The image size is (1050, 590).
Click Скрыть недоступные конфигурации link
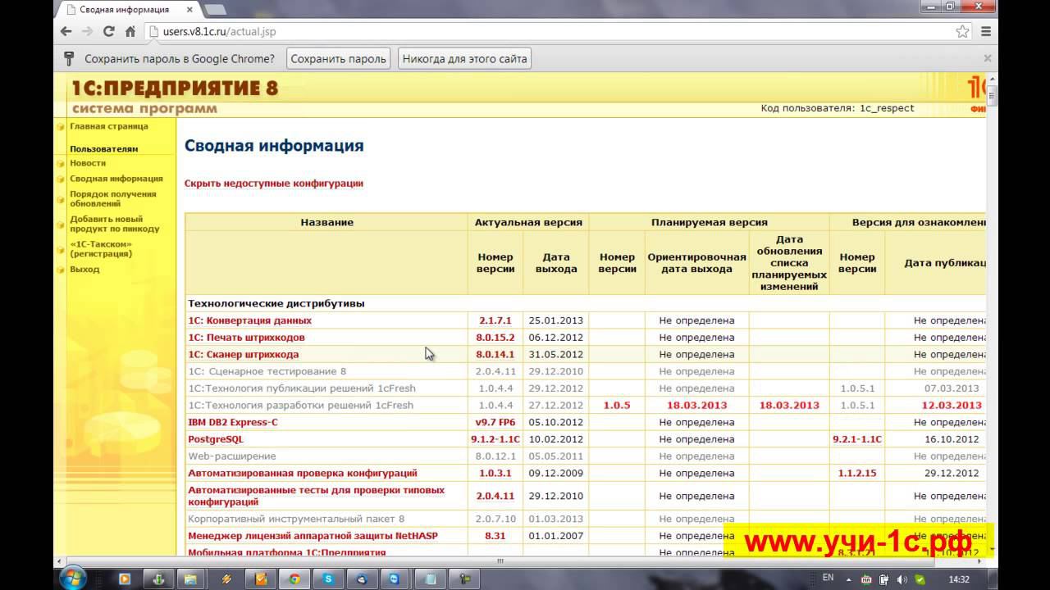point(274,184)
